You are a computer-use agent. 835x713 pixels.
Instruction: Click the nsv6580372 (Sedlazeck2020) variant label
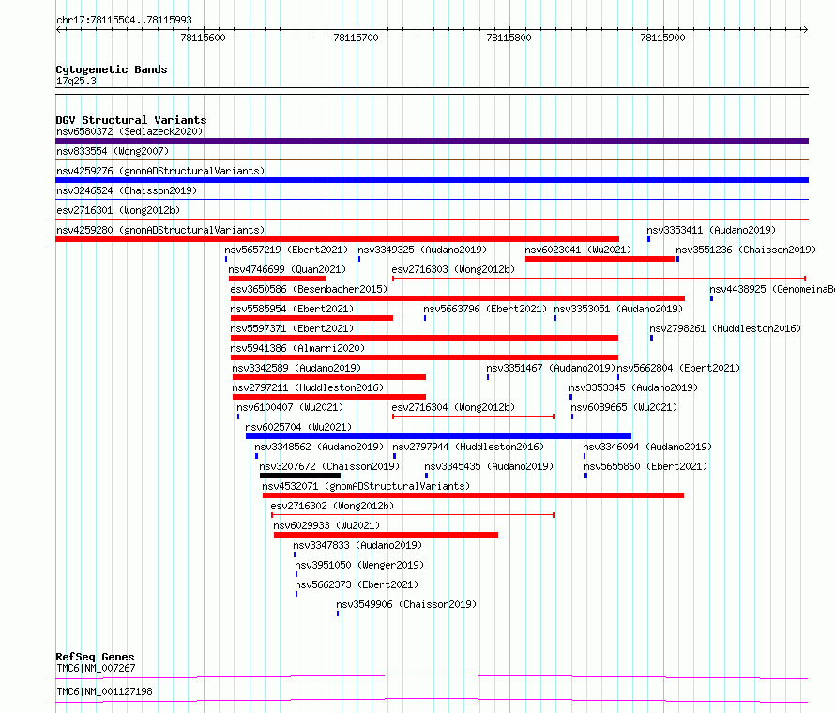pos(129,131)
